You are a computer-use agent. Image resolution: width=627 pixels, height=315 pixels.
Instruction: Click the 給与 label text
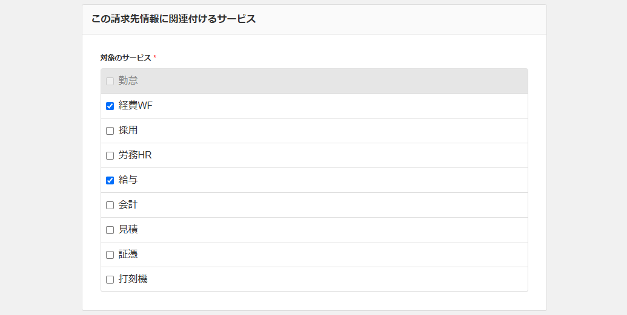128,180
